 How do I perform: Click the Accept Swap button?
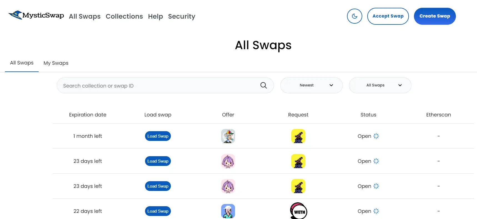(388, 16)
